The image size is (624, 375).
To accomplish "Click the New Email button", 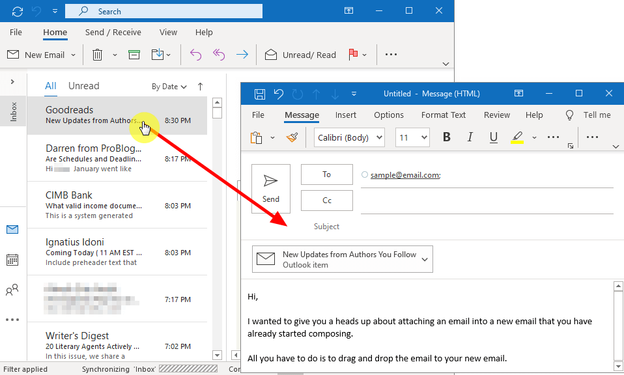I will pos(36,55).
